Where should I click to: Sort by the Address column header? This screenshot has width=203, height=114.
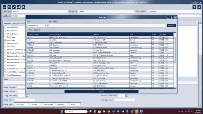tap(111, 34)
